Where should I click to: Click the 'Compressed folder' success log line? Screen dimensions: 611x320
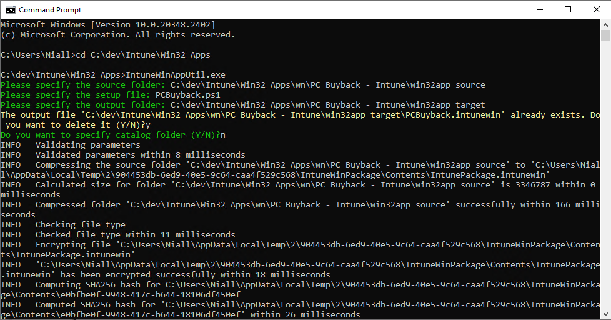coord(300,210)
